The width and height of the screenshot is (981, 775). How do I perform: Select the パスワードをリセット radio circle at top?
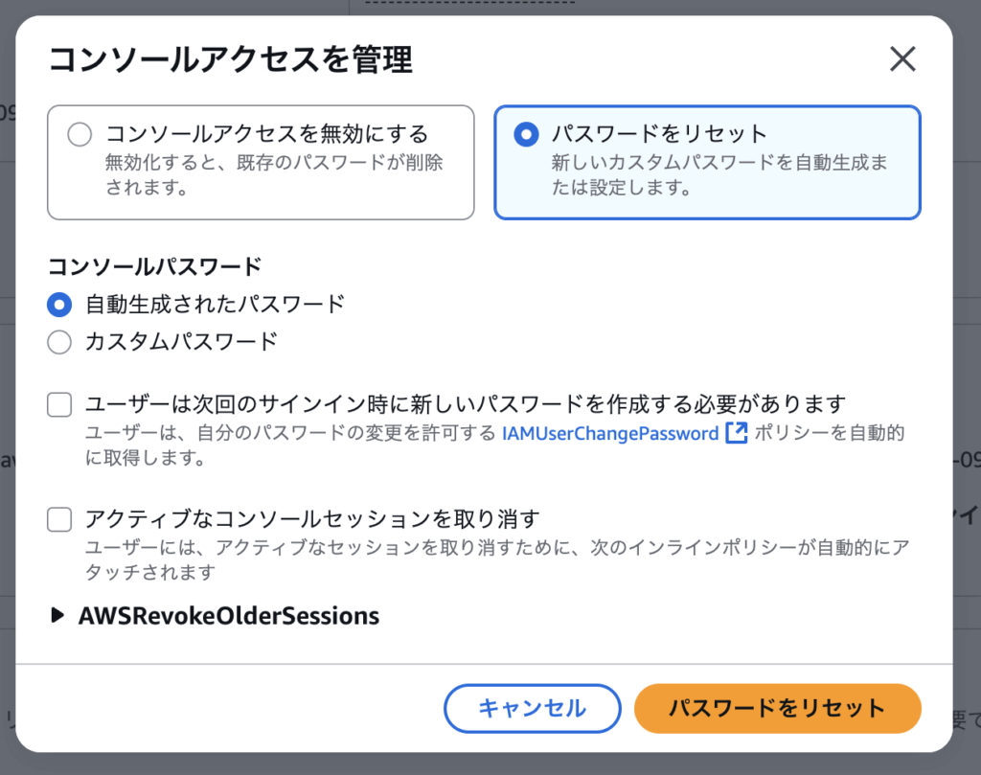pyautogui.click(x=525, y=135)
